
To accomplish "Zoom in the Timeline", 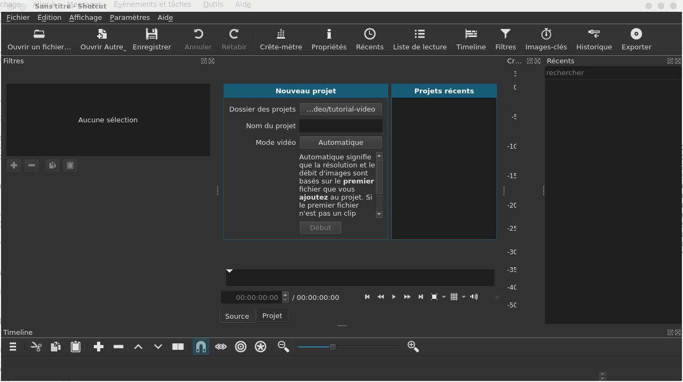I will coord(413,347).
